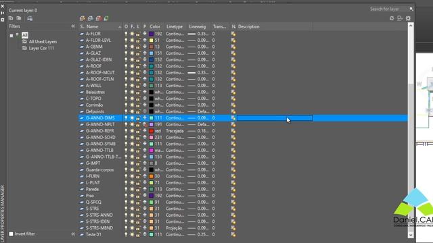This screenshot has width=433, height=243.
Task: Click the C-TOPO layer status icon
Action: [82, 99]
